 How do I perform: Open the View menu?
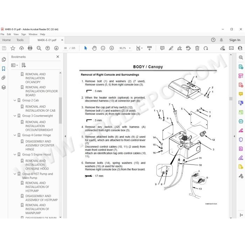(16, 34)
